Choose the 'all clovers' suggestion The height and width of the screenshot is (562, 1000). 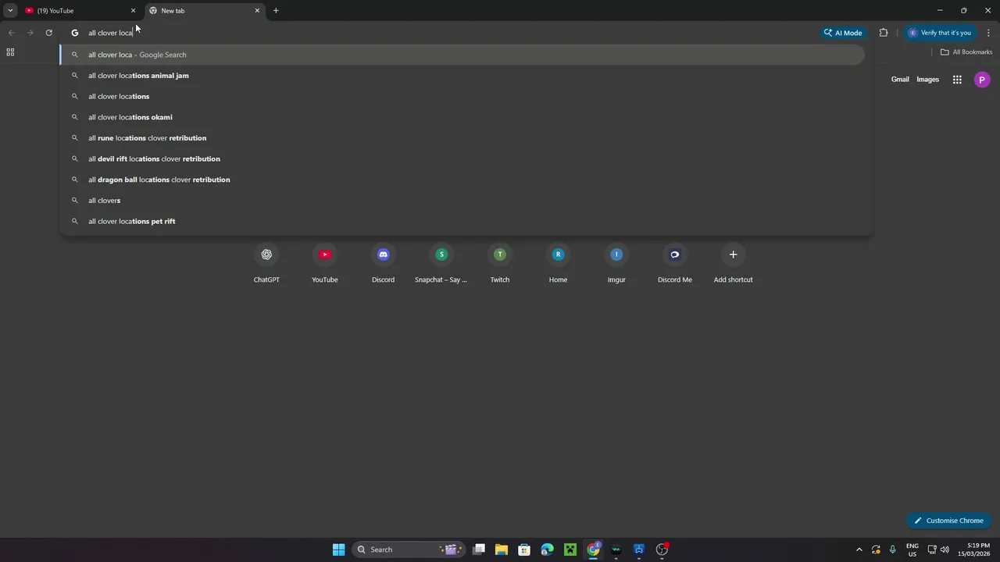click(462, 201)
